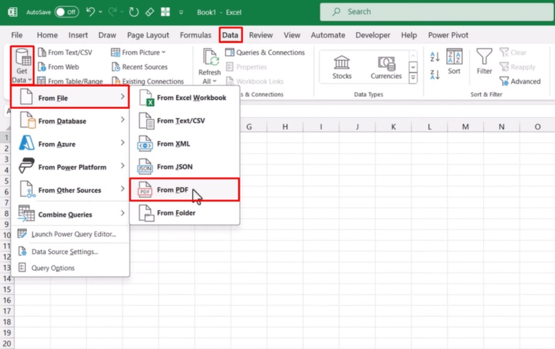Click the Redo arrow icon

(112, 12)
